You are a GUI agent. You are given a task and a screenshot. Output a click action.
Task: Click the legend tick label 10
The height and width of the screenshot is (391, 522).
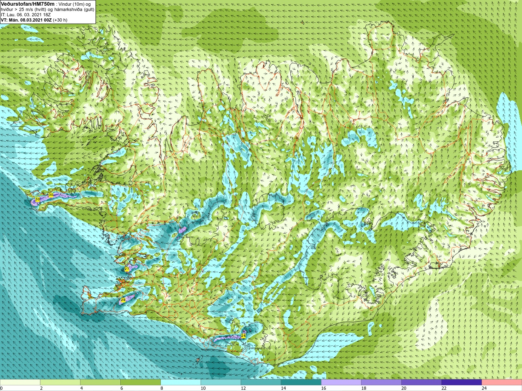coord(203,388)
